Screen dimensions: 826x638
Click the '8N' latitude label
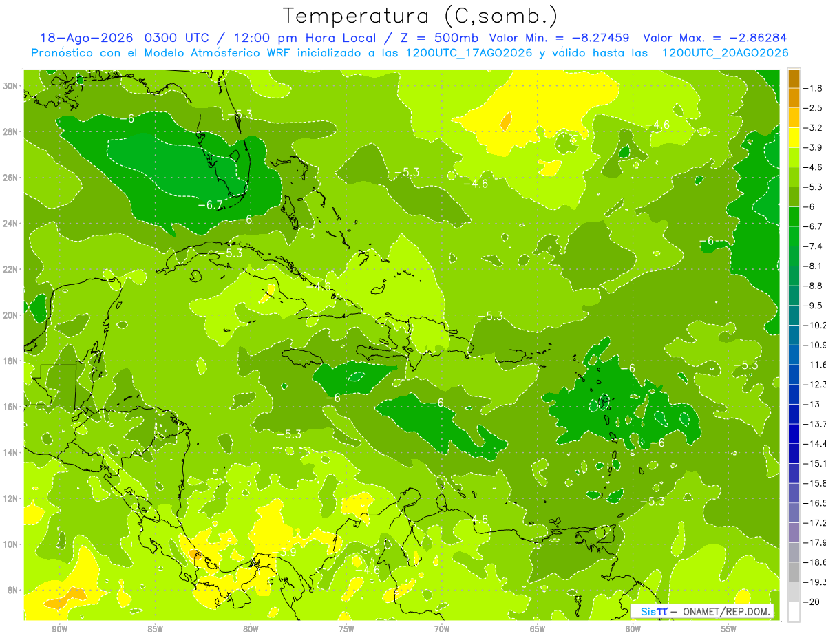click(12, 591)
